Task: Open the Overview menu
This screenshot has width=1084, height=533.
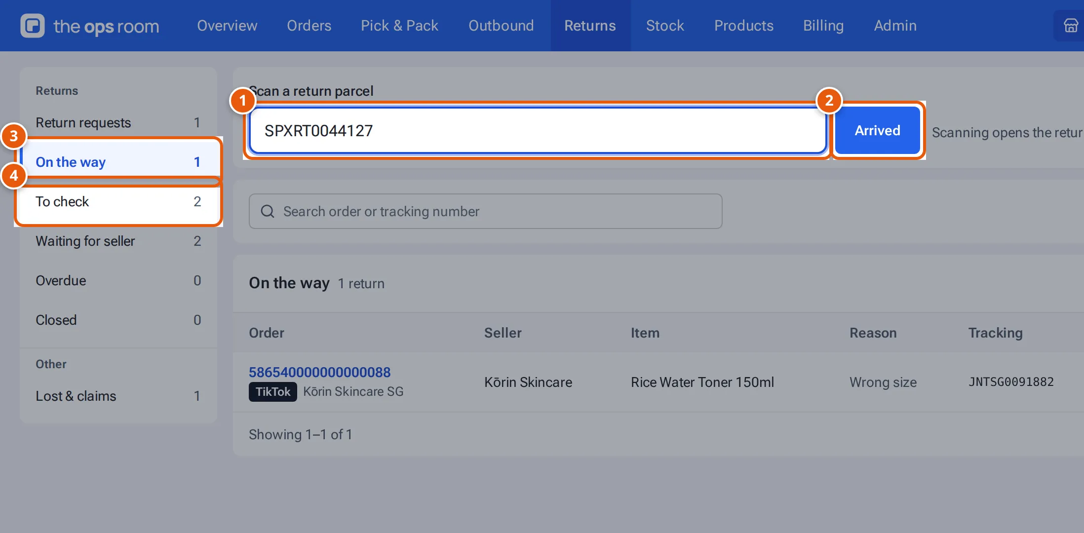Action: pyautogui.click(x=227, y=26)
